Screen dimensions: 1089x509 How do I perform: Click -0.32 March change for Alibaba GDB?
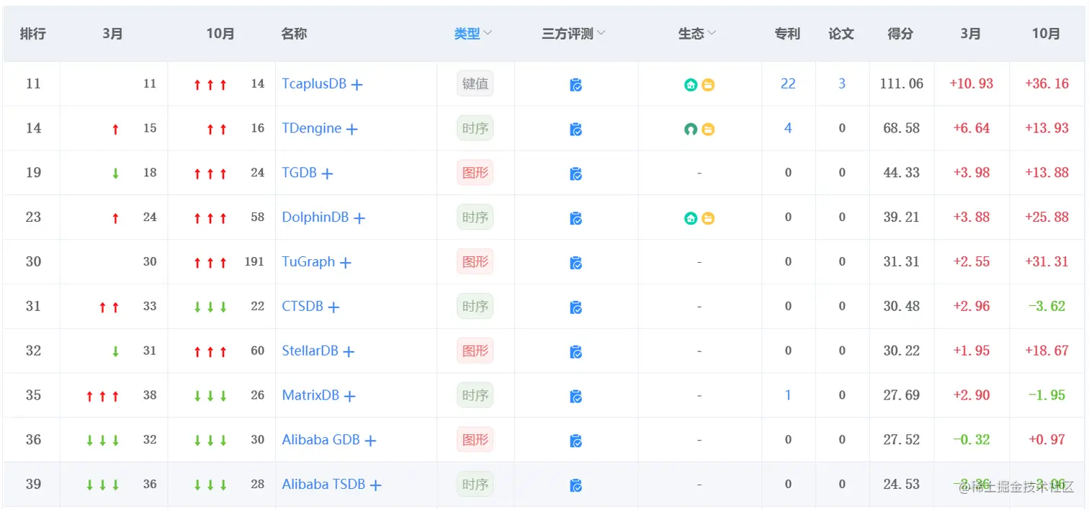pyautogui.click(x=972, y=439)
